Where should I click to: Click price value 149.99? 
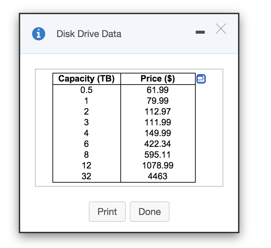(158, 133)
